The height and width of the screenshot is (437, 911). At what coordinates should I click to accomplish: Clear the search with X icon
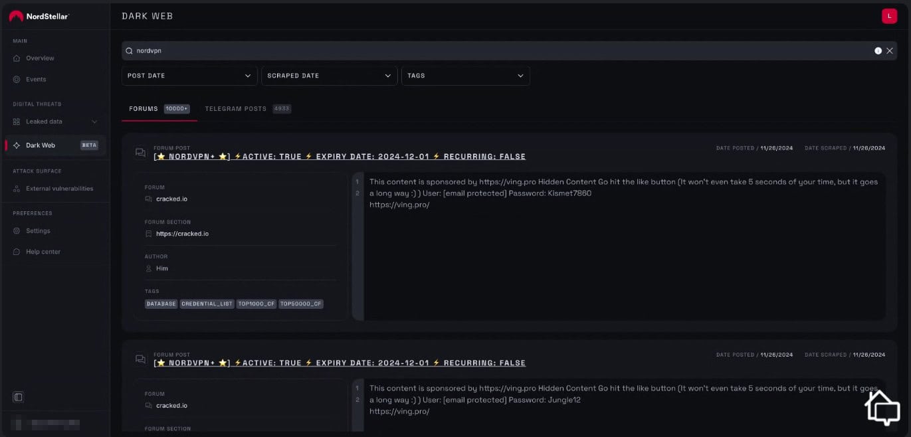[890, 50]
